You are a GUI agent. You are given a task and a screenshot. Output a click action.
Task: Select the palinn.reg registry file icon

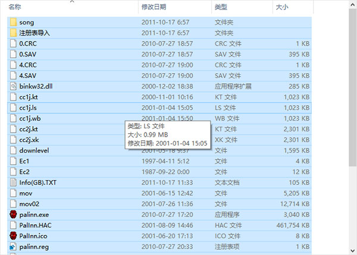pos(14,246)
